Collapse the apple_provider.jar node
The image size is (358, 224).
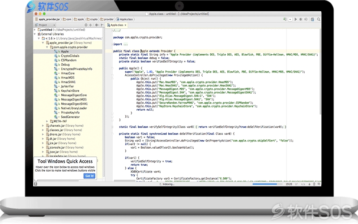[43, 43]
